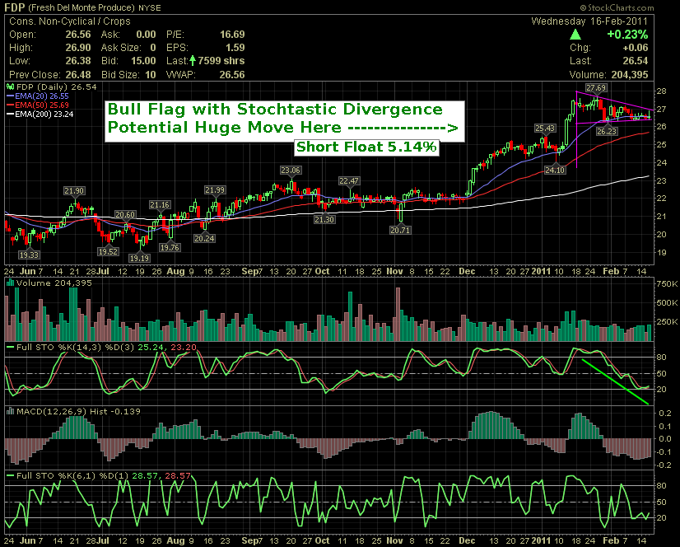Click the Short Float 5.14% annotation
Screen dimensions: 680x547
pyautogui.click(x=366, y=147)
